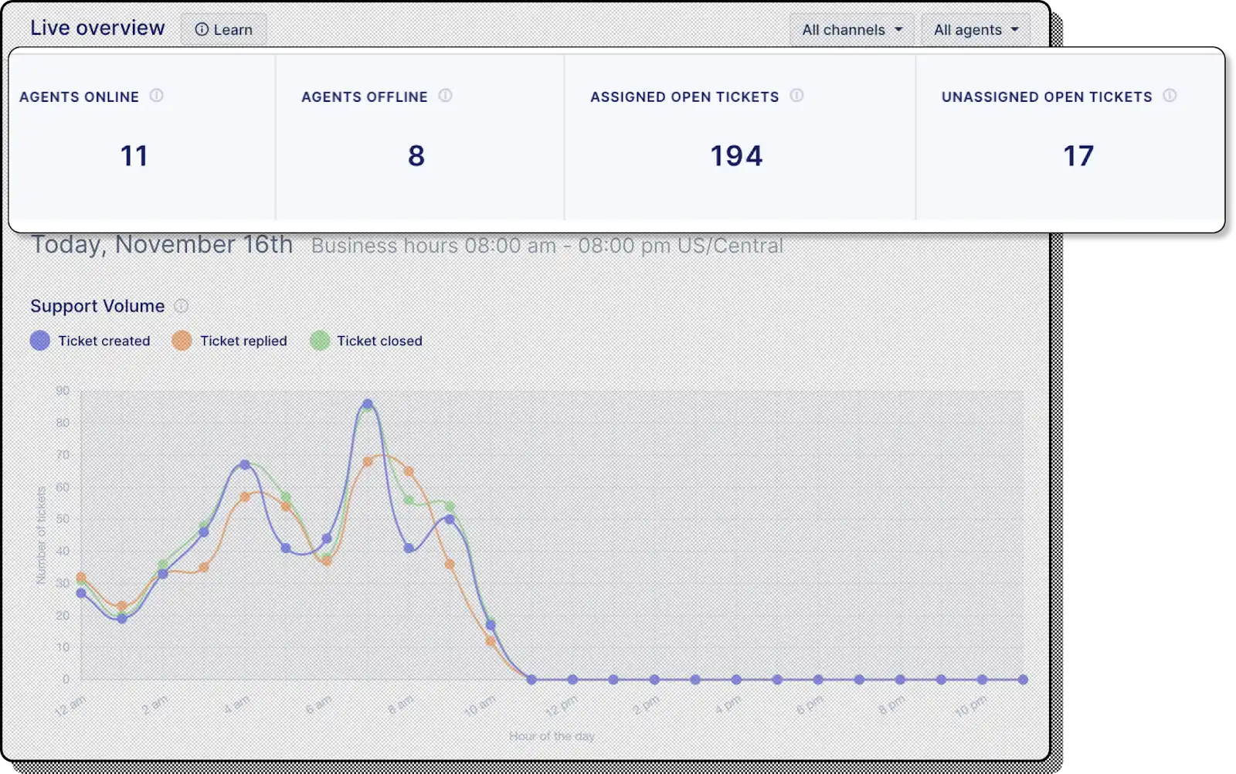The width and height of the screenshot is (1236, 774).
Task: Click the Unassigned Open Tickets info icon
Action: pos(1170,96)
